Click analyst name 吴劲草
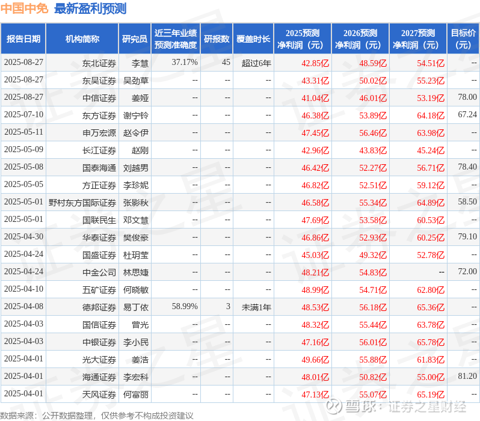 point(136,81)
